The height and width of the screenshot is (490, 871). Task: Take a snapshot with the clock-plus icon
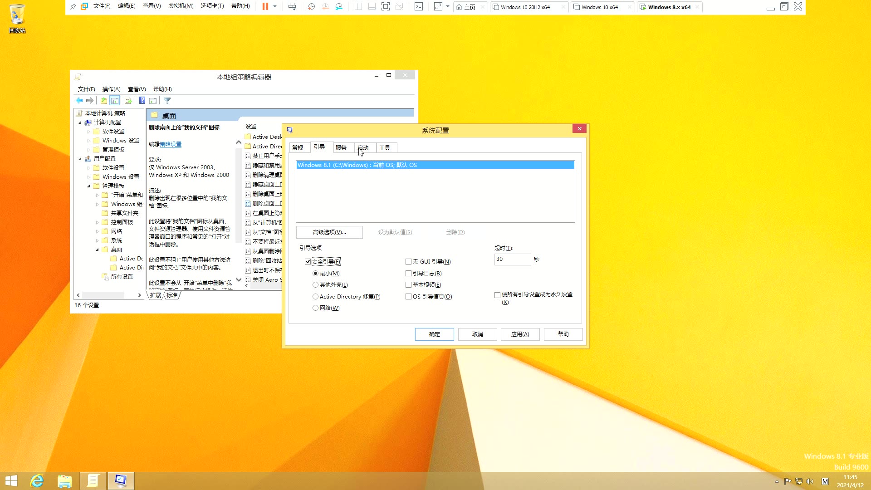[x=311, y=6]
